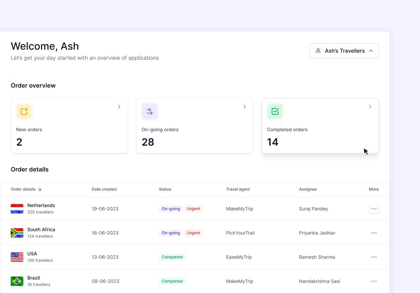Open the More menu for the Netherlands order

click(374, 208)
